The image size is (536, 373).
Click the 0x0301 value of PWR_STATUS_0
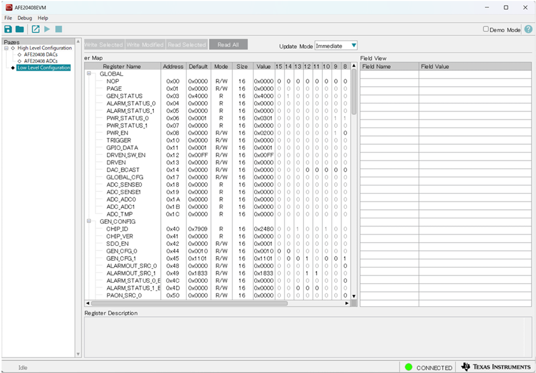click(263, 119)
